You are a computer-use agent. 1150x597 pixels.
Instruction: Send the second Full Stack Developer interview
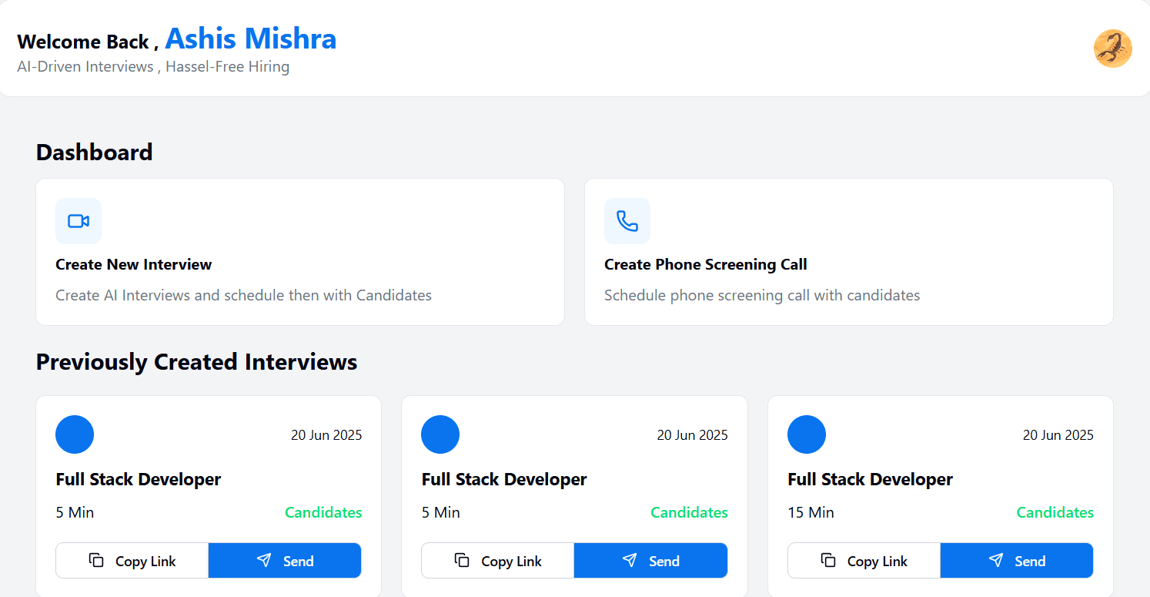coord(650,561)
